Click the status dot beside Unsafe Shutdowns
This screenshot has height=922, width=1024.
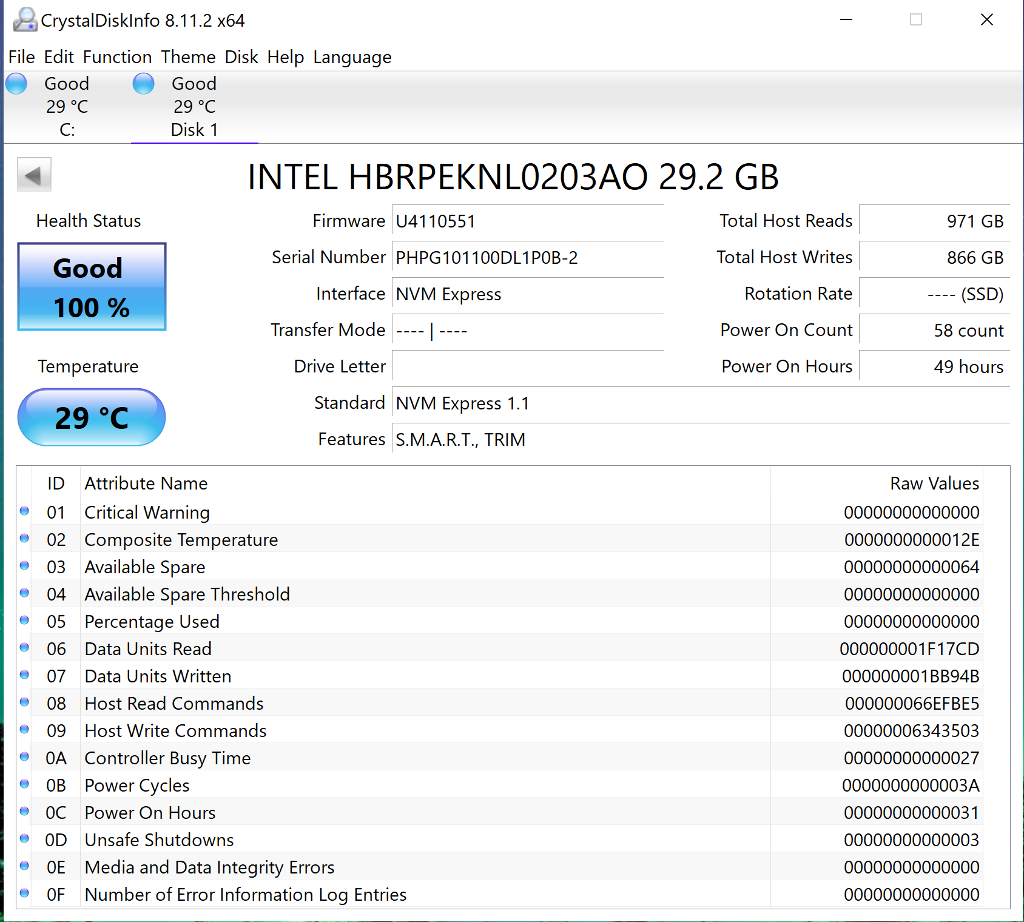tap(24, 839)
